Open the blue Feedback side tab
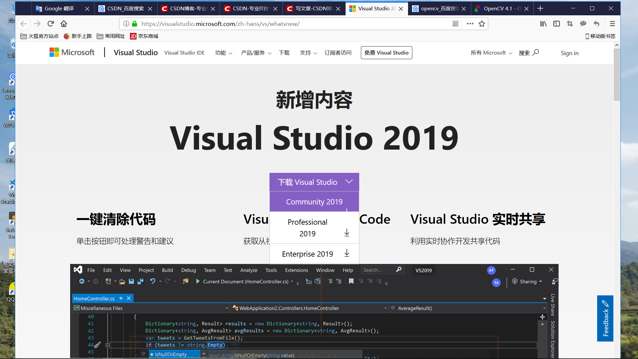638x359 pixels. (605, 318)
